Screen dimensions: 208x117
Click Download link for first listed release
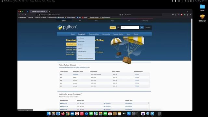pyautogui.click(x=108, y=104)
